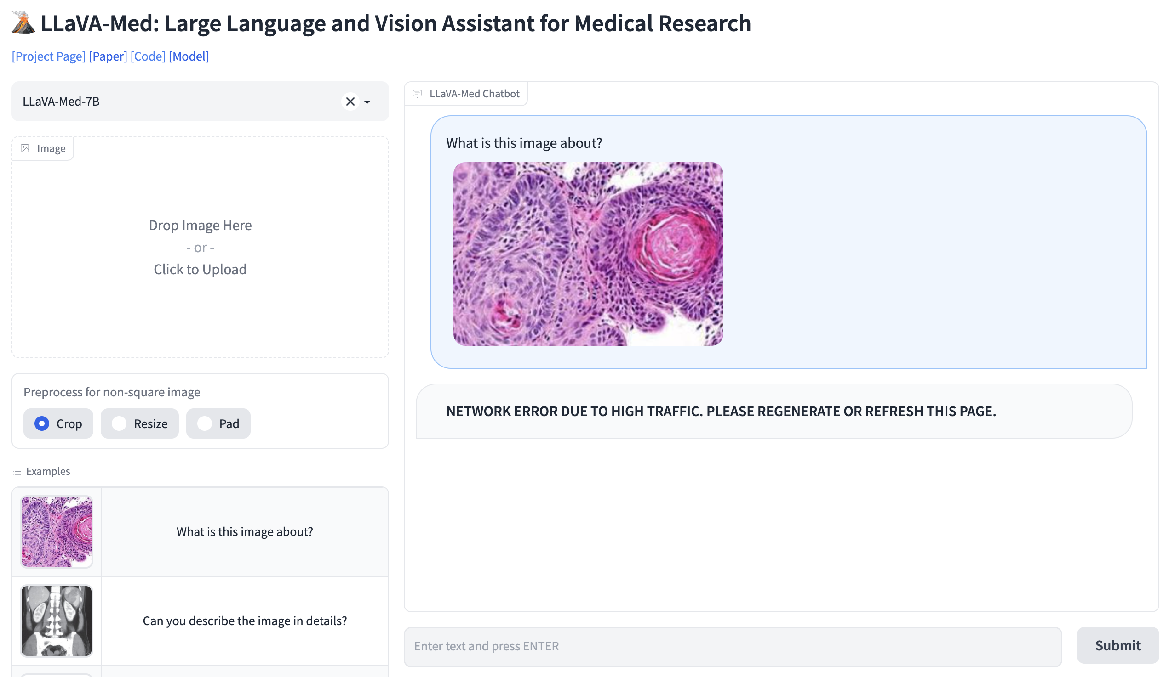
Task: Choose the 'Can you describe the image' example
Action: click(245, 621)
